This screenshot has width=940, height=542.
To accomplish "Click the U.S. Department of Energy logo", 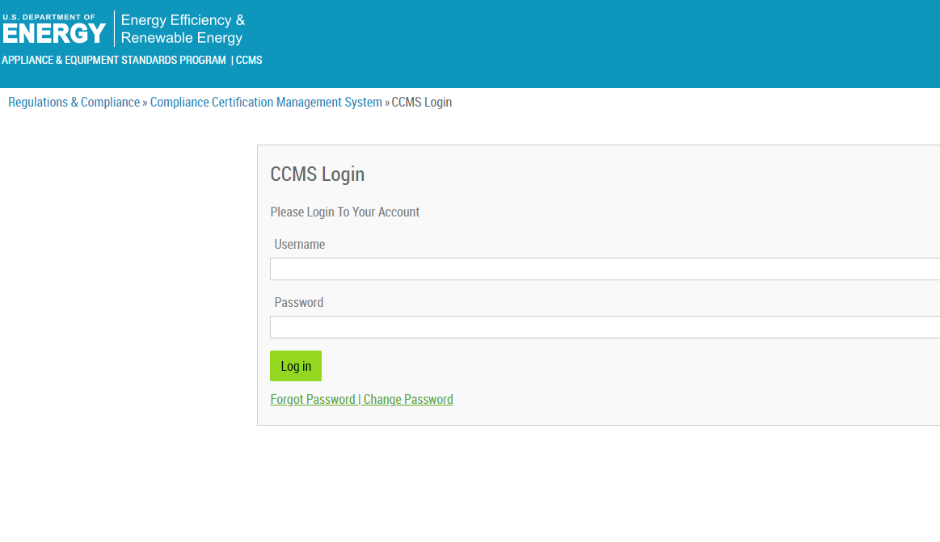I will tap(54, 29).
